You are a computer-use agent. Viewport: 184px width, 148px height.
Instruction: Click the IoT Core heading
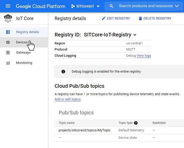25,18
